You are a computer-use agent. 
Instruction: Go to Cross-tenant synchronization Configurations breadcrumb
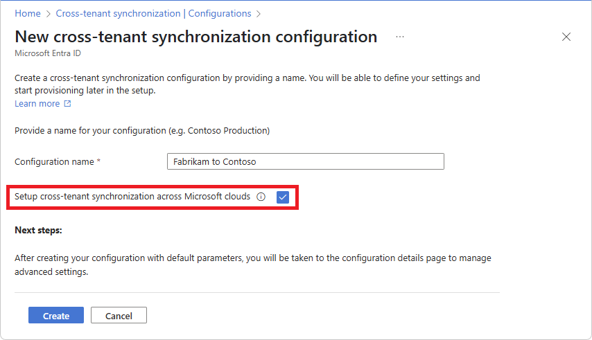153,13
